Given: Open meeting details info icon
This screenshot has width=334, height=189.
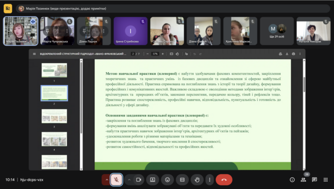Looking at the screenshot, I should 292,179.
